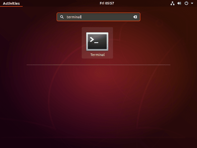Open the clock showing Fri 05:57
The image size is (197, 148).
(x=107, y=3)
